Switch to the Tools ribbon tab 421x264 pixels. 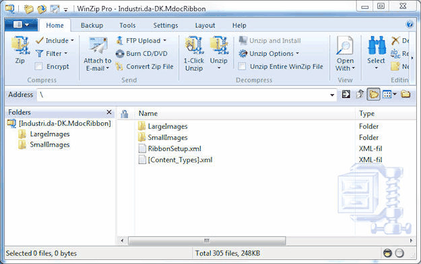[x=127, y=26]
